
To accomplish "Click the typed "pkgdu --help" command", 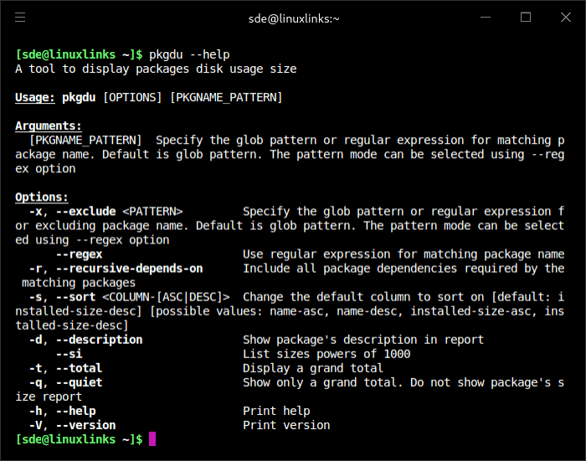I will point(189,54).
